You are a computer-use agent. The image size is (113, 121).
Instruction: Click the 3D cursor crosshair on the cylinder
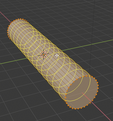[x=43, y=55]
